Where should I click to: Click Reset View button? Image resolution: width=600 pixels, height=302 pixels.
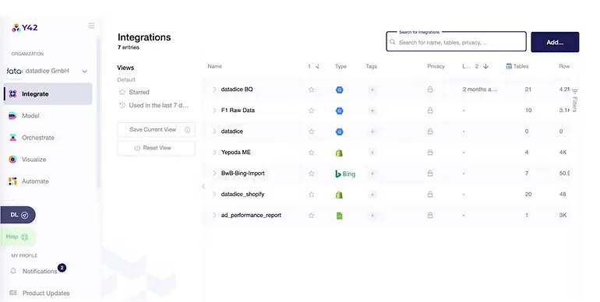pyautogui.click(x=156, y=148)
